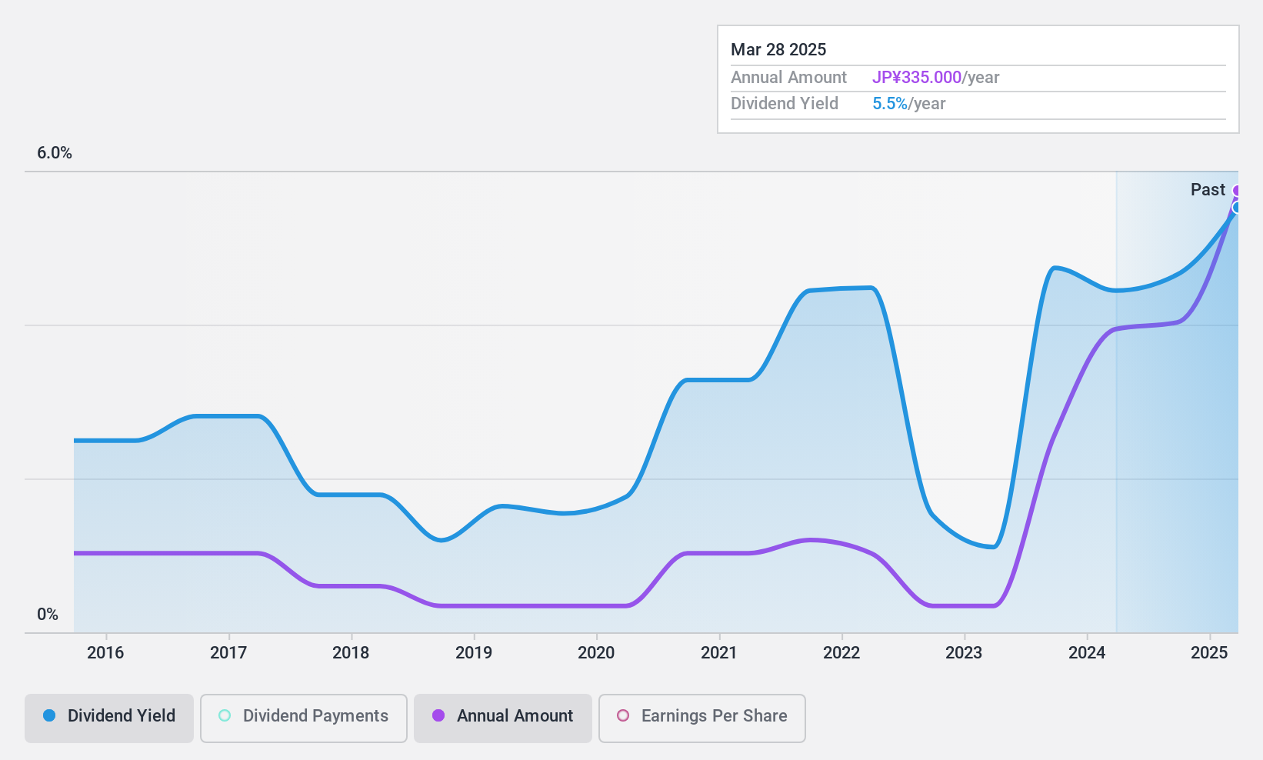Viewport: 1263px width, 760px height.
Task: Click the purple Annual Amount endpoint marker
Action: pyautogui.click(x=1238, y=191)
